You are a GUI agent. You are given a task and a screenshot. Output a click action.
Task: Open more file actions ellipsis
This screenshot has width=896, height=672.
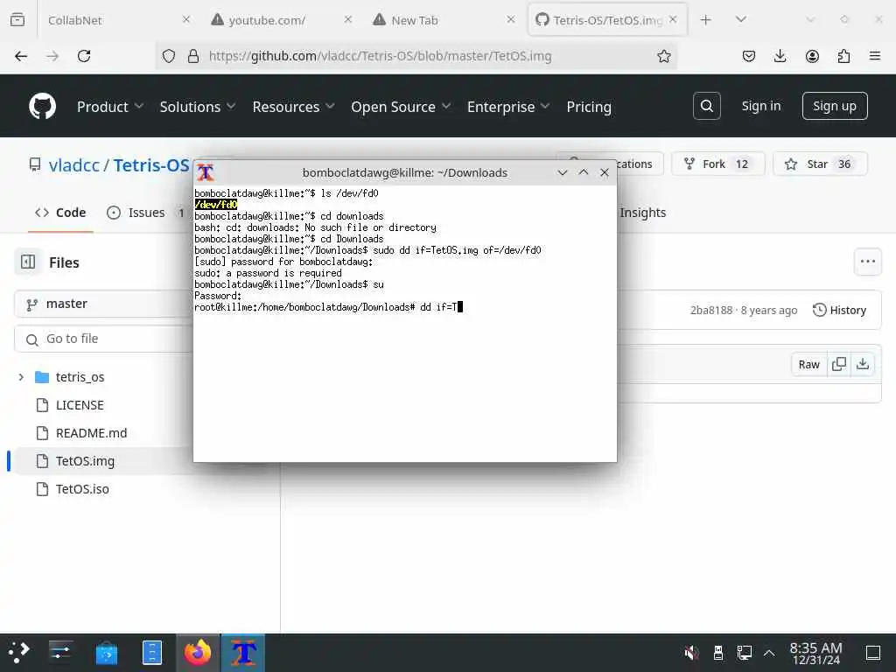pyautogui.click(x=867, y=262)
